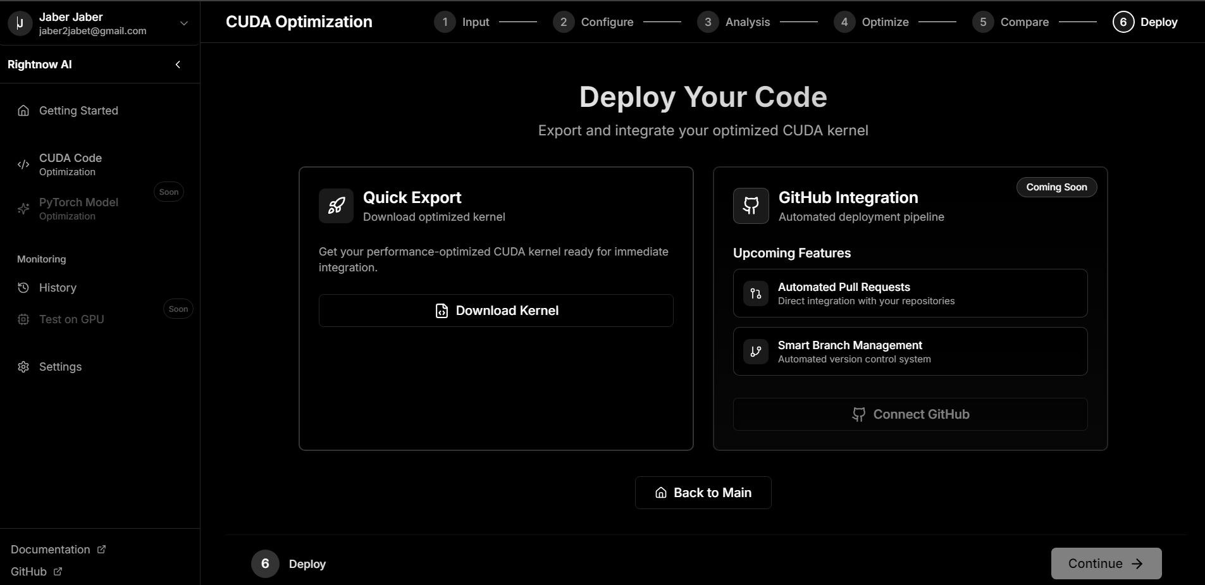Click the Quick Export heading
Viewport: 1205px width, 585px height.
[x=412, y=197]
